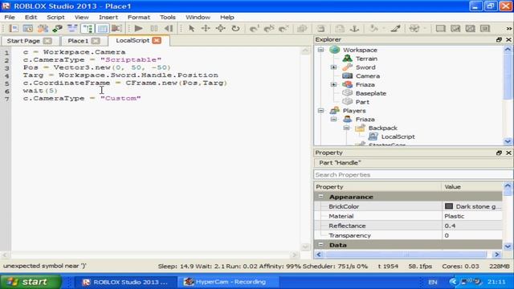
Task: Toggle the Properties panel toolbar button
Action: pyautogui.click(x=102, y=29)
